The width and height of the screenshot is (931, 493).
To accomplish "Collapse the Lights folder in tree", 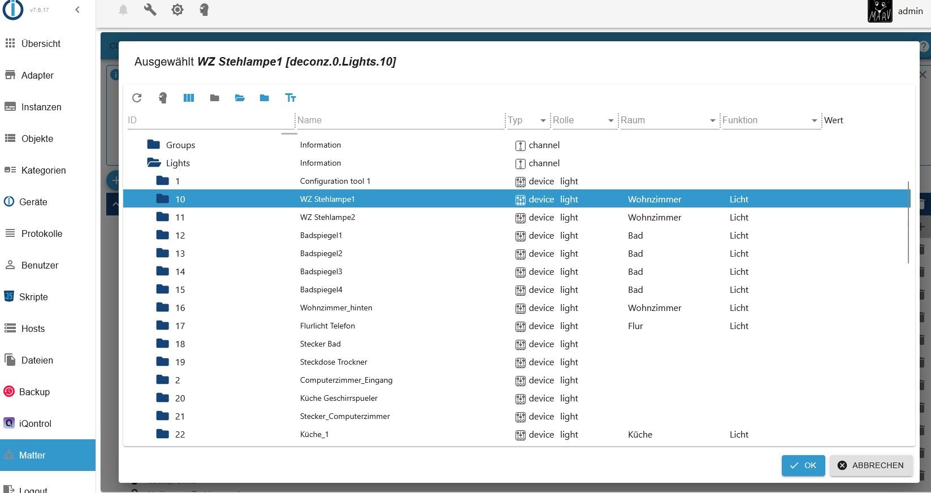I will (154, 163).
